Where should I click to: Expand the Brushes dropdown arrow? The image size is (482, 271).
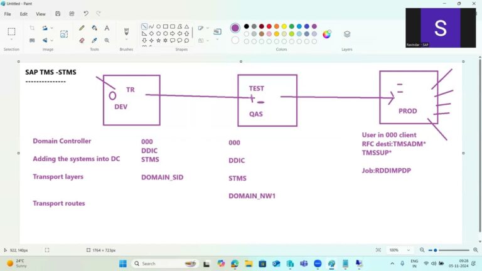pyautogui.click(x=126, y=40)
